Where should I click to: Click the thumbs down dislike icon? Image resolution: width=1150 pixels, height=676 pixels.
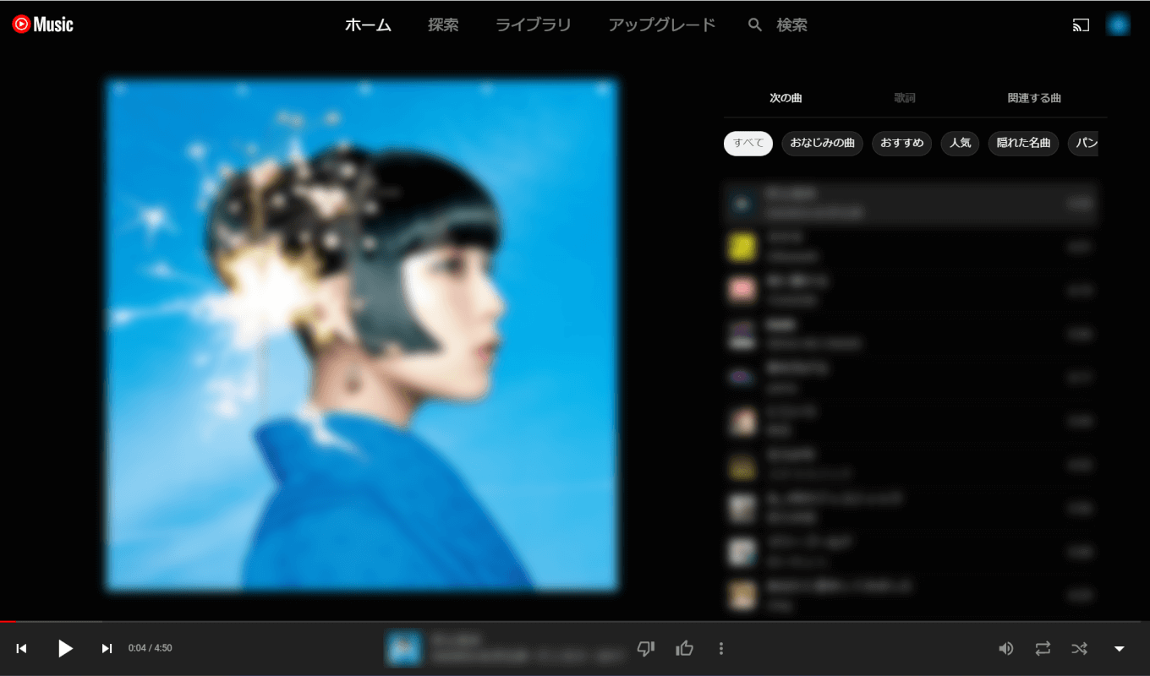tap(646, 648)
